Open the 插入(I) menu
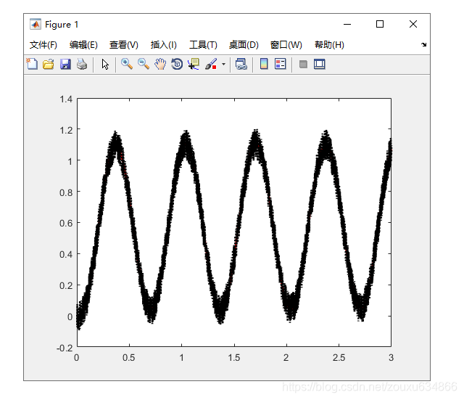This screenshot has height=400, width=464. point(164,45)
